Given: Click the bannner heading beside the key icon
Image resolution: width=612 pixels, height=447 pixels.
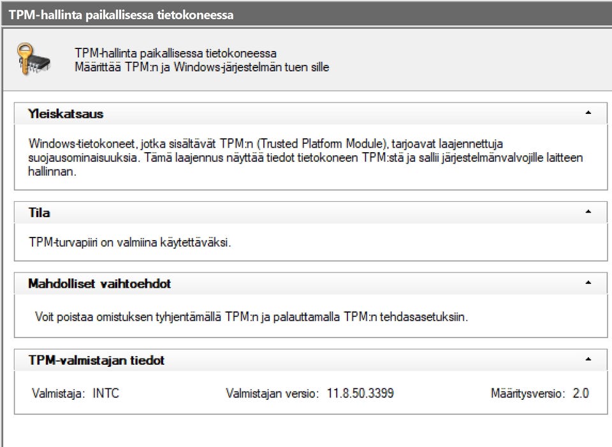Looking at the screenshot, I should click(x=175, y=53).
